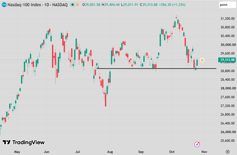Click the 26,000.00 price axis label

(x=228, y=132)
